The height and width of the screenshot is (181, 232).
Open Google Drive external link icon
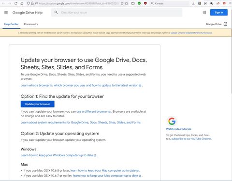[225, 24]
